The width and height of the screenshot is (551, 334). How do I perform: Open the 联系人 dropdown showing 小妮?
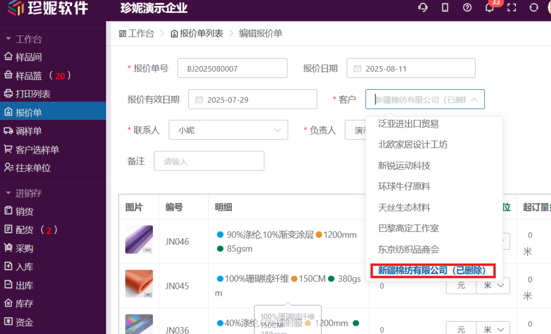[x=228, y=130]
